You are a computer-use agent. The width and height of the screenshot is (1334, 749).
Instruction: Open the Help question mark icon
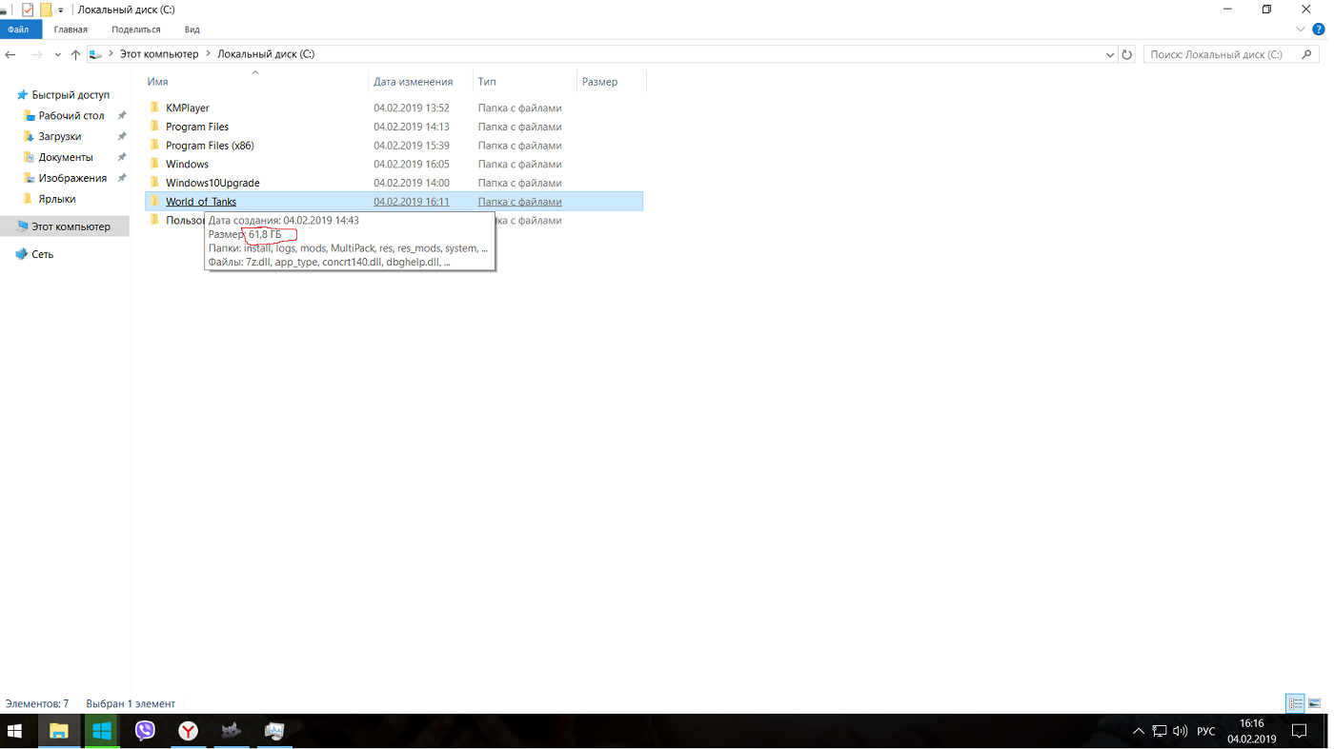point(1319,30)
